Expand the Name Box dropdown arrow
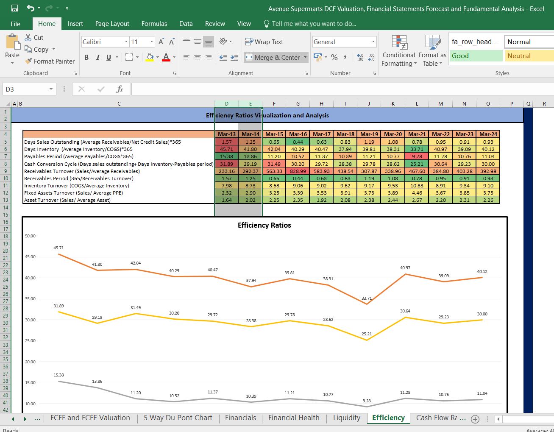This screenshot has width=554, height=432. click(51, 89)
